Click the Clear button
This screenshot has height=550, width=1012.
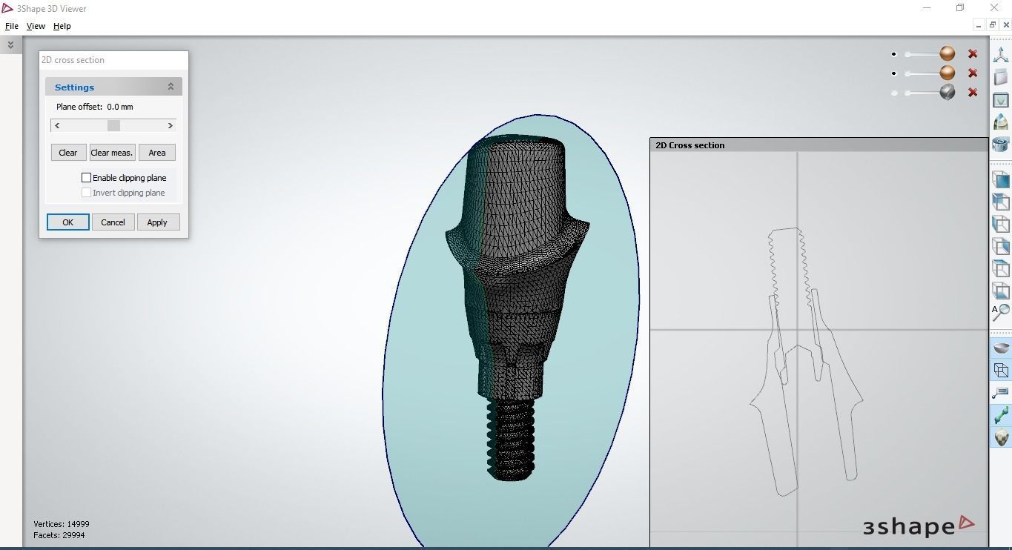click(68, 153)
